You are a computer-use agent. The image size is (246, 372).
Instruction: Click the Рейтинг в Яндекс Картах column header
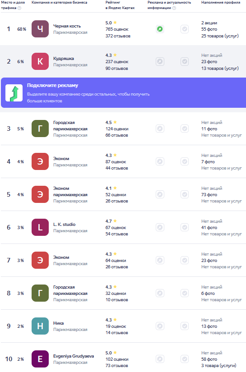tap(120, 5)
